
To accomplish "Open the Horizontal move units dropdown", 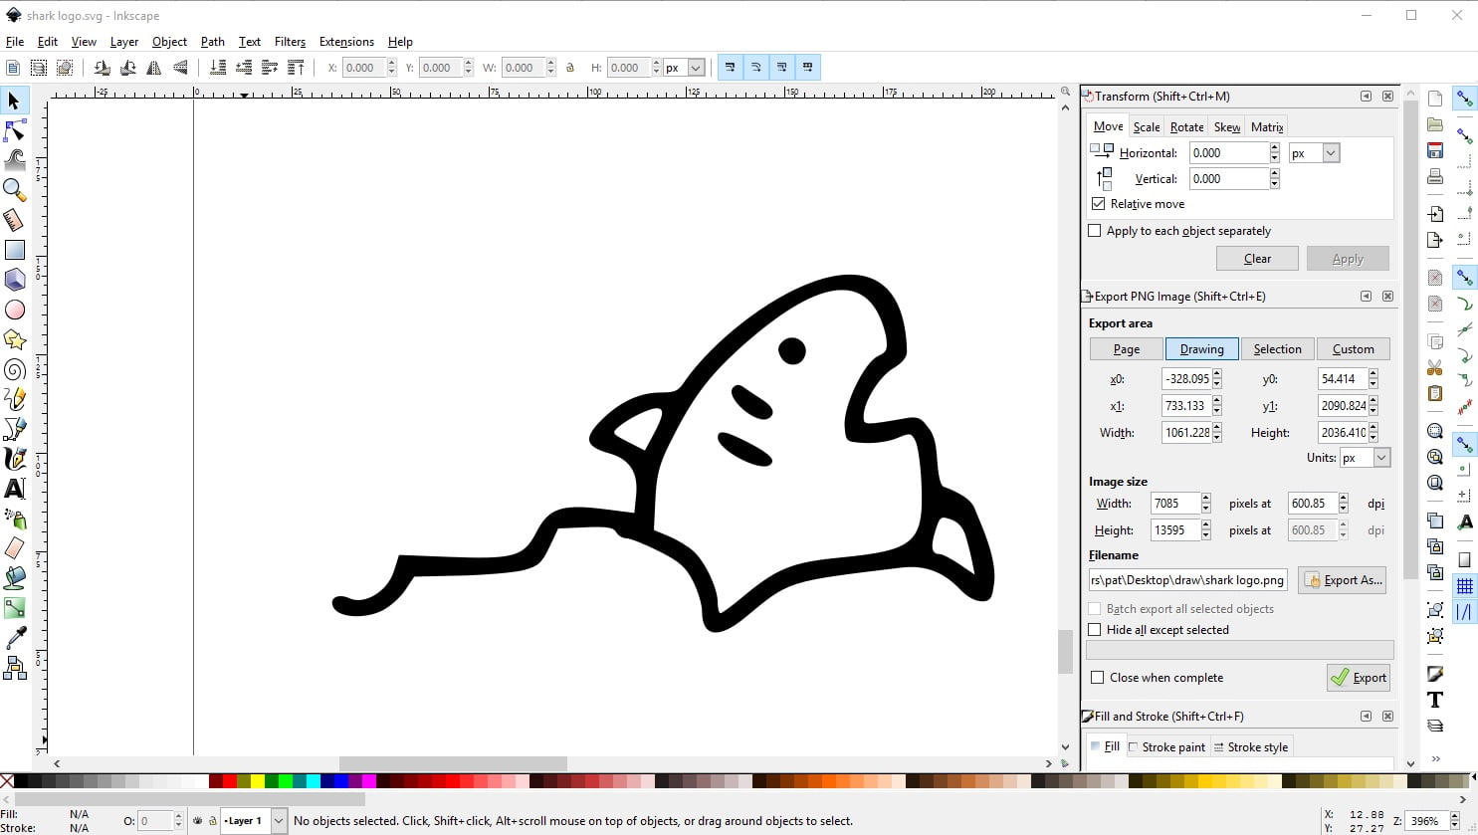I will coord(1331,153).
